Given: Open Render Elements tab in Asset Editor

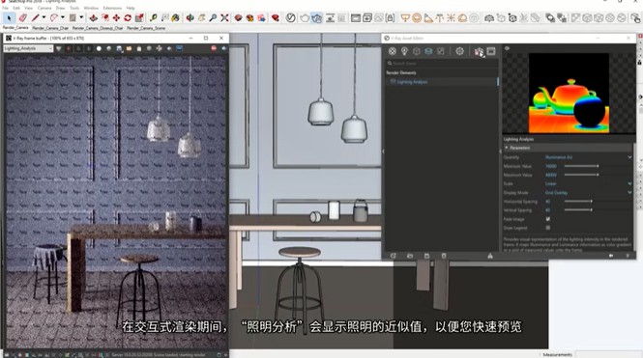Looking at the screenshot, I should [x=428, y=51].
